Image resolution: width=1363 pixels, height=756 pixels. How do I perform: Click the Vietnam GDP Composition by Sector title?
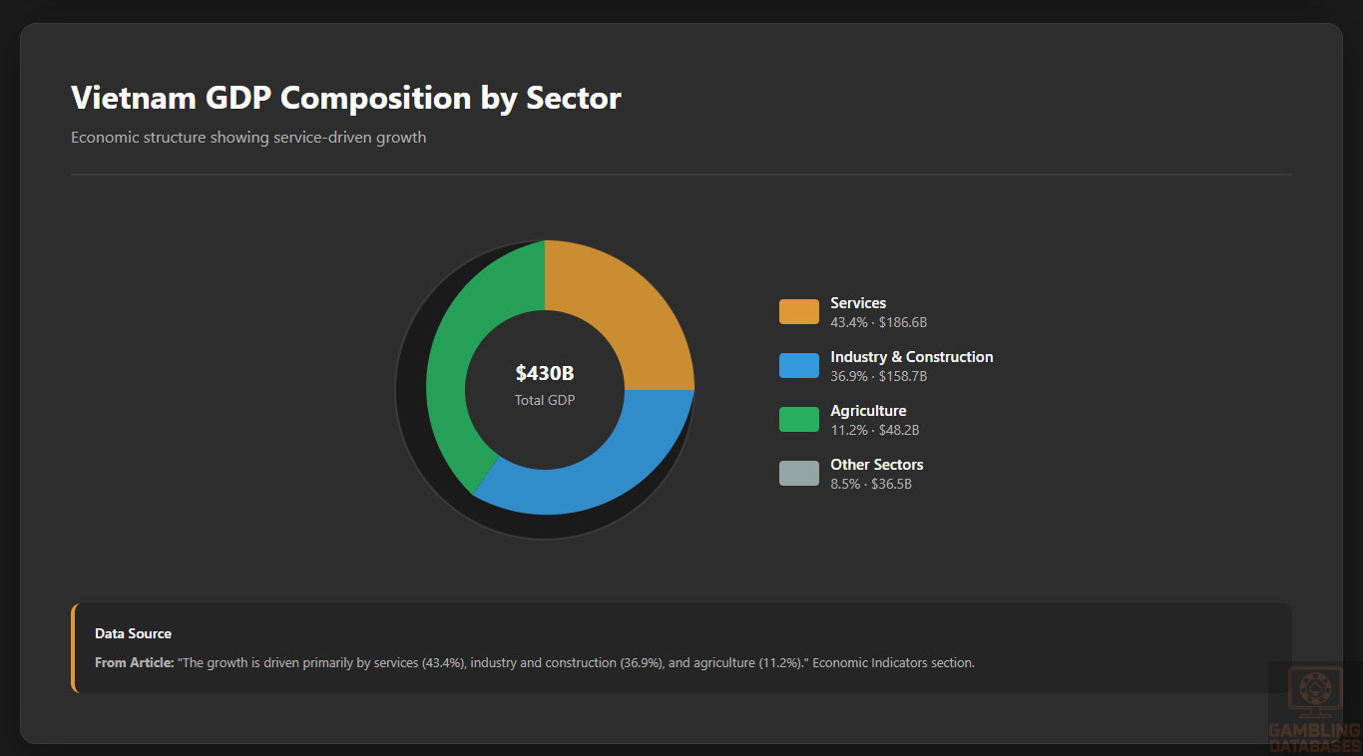click(x=345, y=98)
